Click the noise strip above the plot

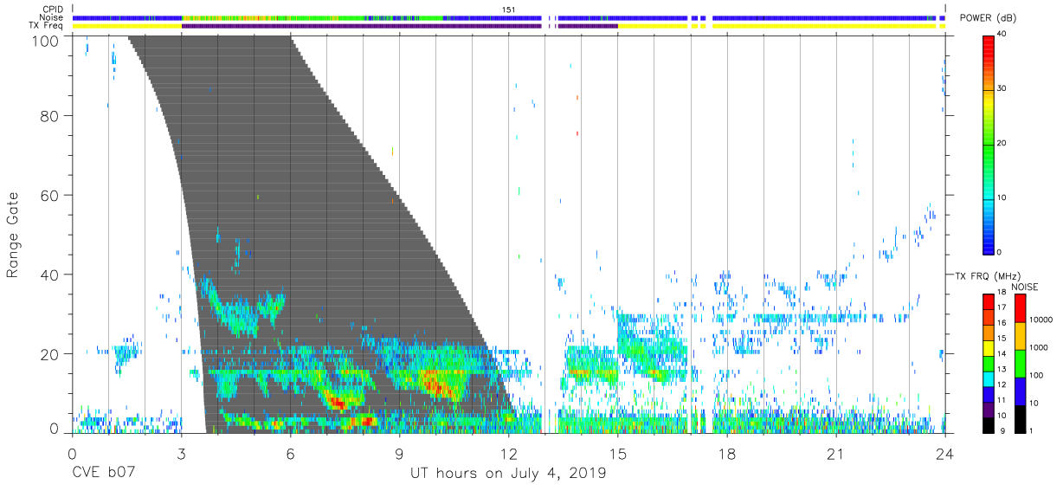tap(508, 17)
